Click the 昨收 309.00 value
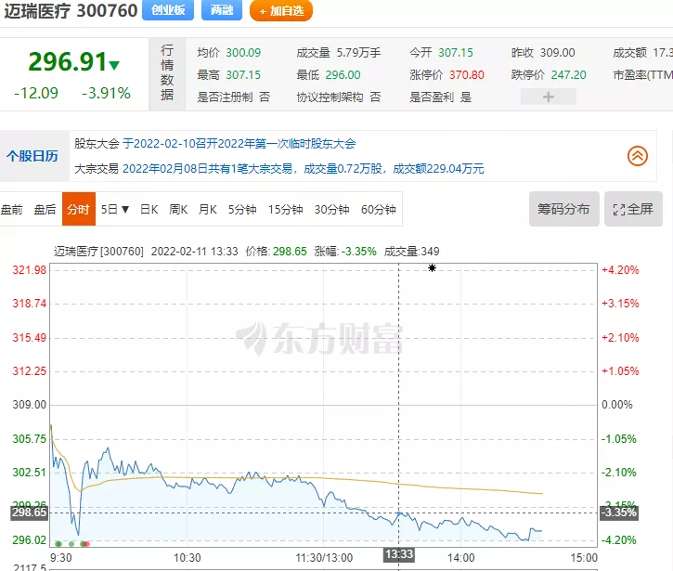 point(557,53)
